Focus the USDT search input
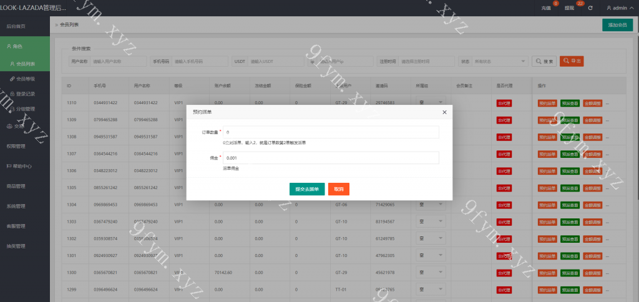The height and width of the screenshot is (302, 639). pyautogui.click(x=276, y=61)
